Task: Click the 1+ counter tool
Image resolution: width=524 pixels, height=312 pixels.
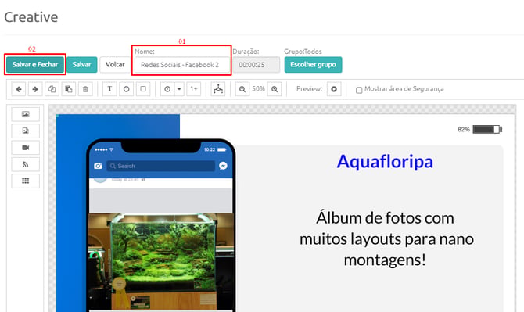Action: tap(193, 89)
